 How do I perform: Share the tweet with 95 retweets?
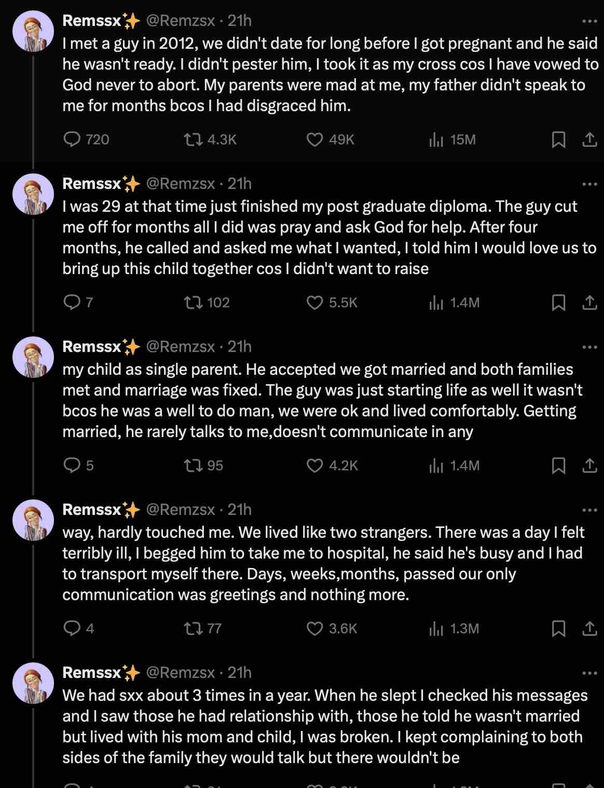(x=589, y=466)
